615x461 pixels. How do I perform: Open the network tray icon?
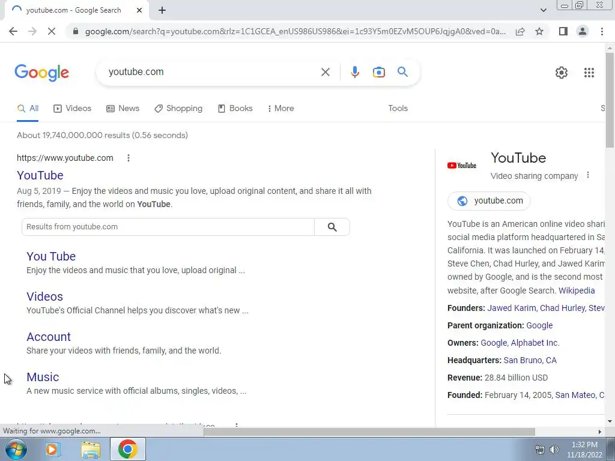(x=540, y=450)
